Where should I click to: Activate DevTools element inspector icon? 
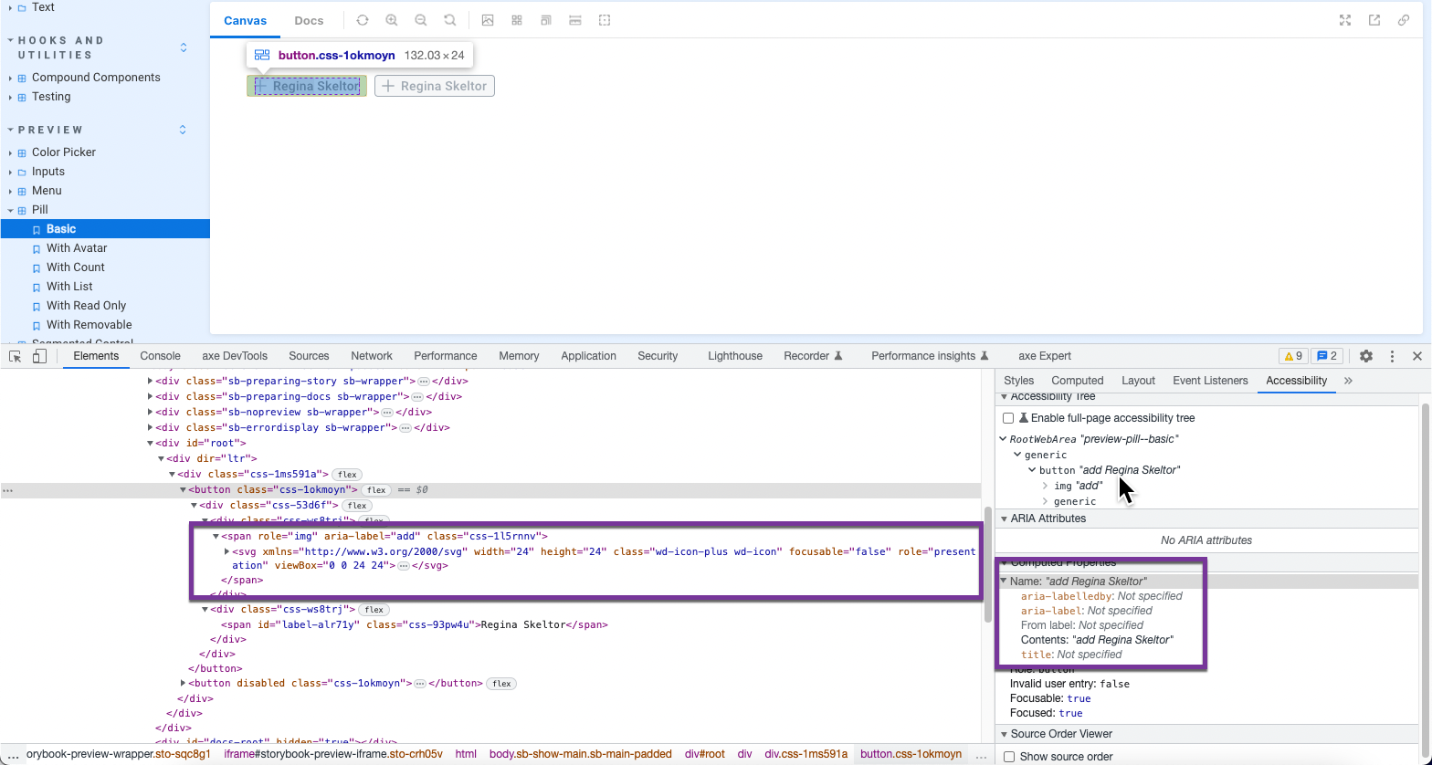(16, 356)
